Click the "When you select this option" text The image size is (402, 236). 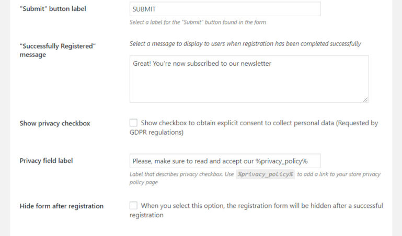(261, 206)
